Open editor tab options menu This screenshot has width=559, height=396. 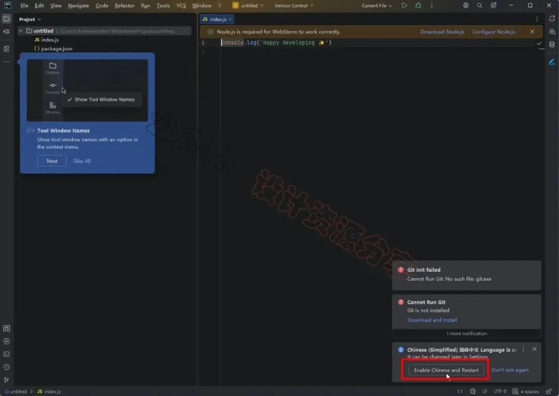tap(537, 19)
